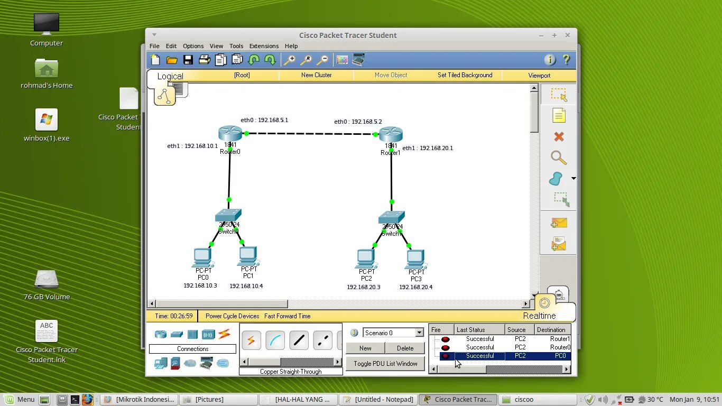Open the custom devices dialog

(x=358, y=60)
